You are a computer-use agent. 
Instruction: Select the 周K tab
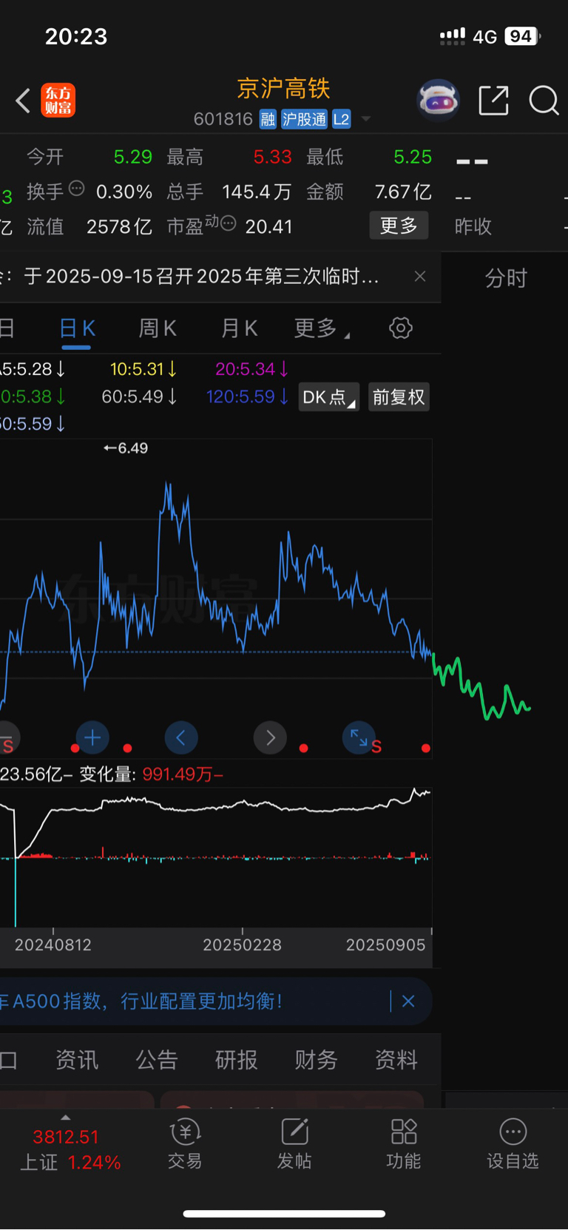(158, 328)
